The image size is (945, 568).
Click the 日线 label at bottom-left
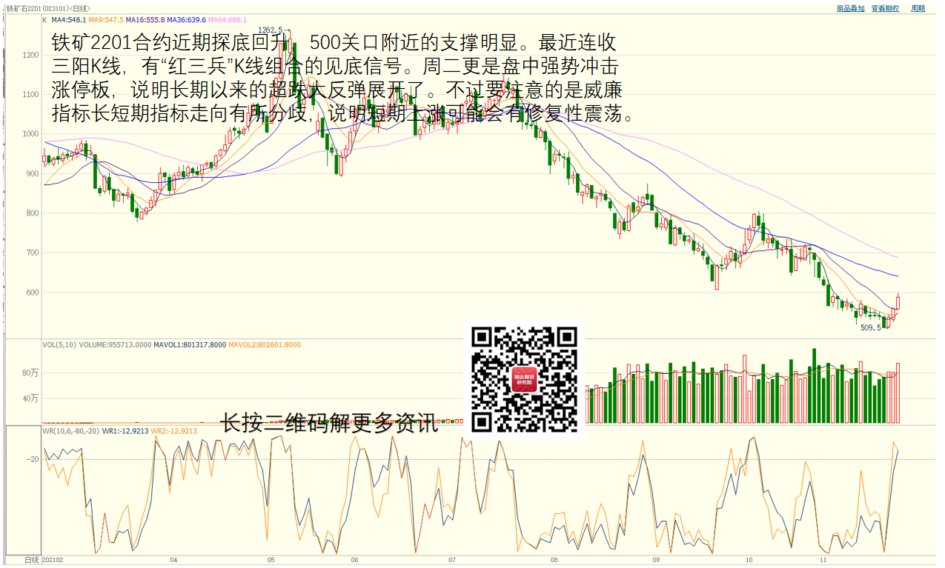[32, 560]
